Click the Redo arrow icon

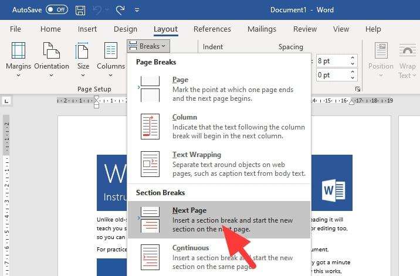coord(120,10)
